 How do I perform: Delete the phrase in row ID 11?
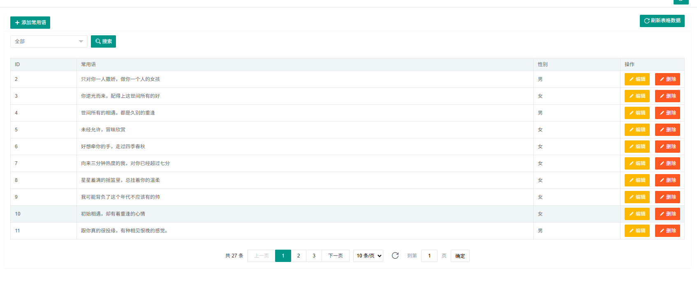pos(667,231)
